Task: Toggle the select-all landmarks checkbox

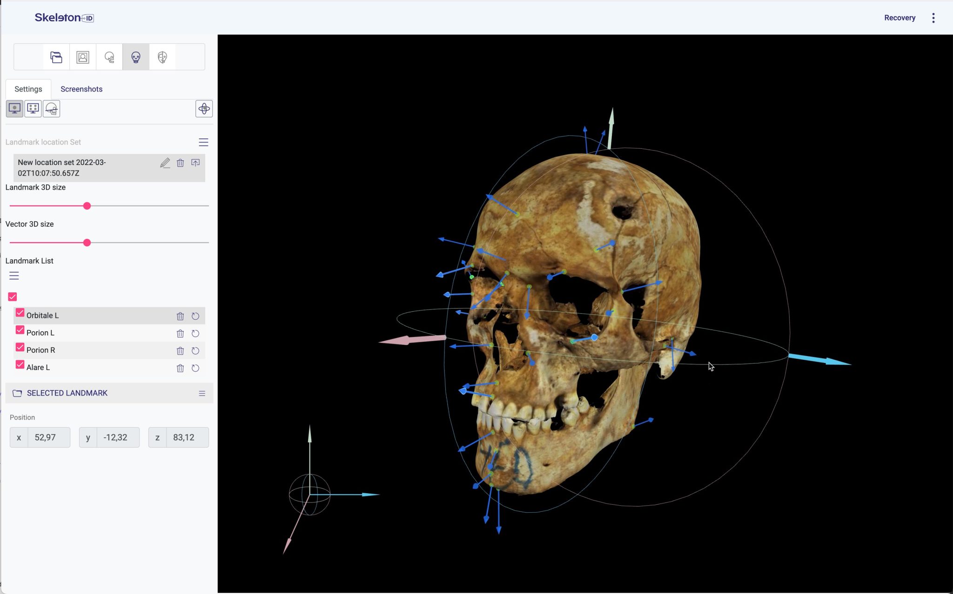Action: [x=13, y=297]
